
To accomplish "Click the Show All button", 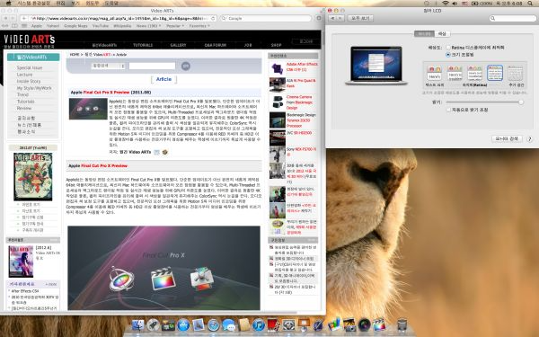I will (360, 18).
